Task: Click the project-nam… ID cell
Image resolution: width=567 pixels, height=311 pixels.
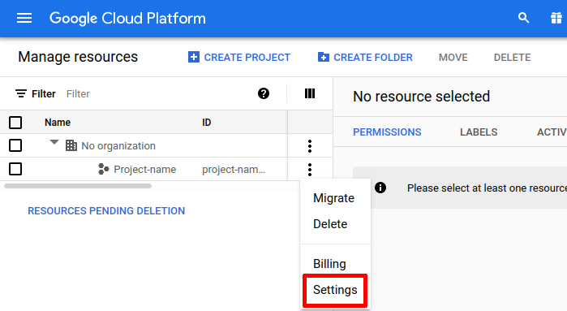Action: (234, 170)
